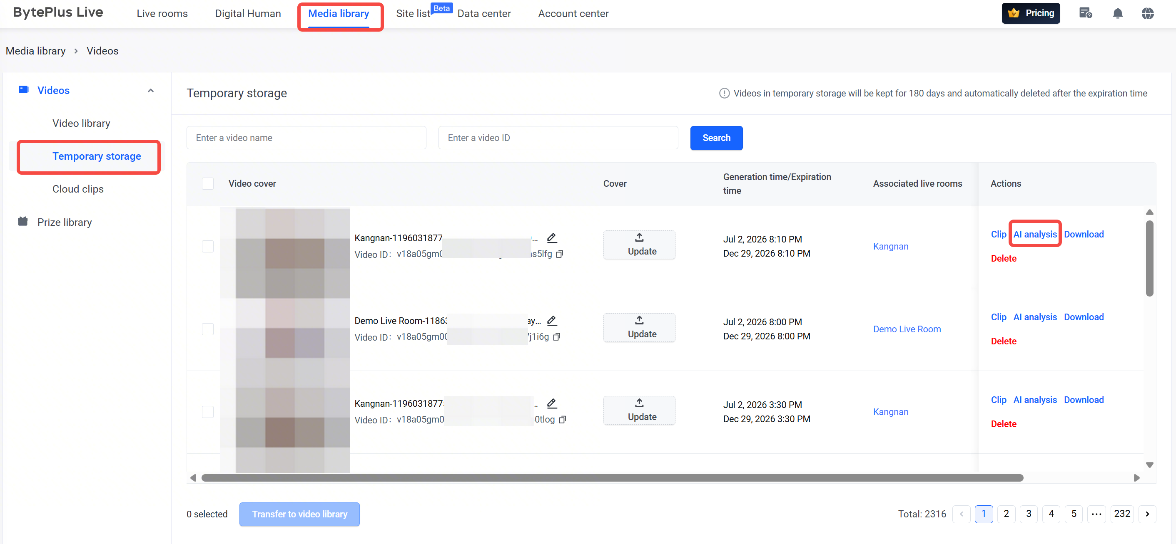Focus the video name search field
Image resolution: width=1176 pixels, height=544 pixels.
pyautogui.click(x=306, y=138)
